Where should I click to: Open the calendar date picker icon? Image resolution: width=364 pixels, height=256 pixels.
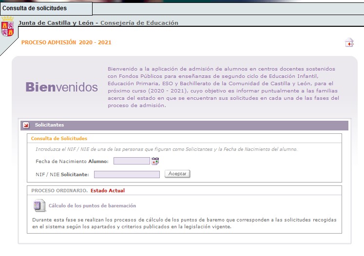pyautogui.click(x=155, y=161)
